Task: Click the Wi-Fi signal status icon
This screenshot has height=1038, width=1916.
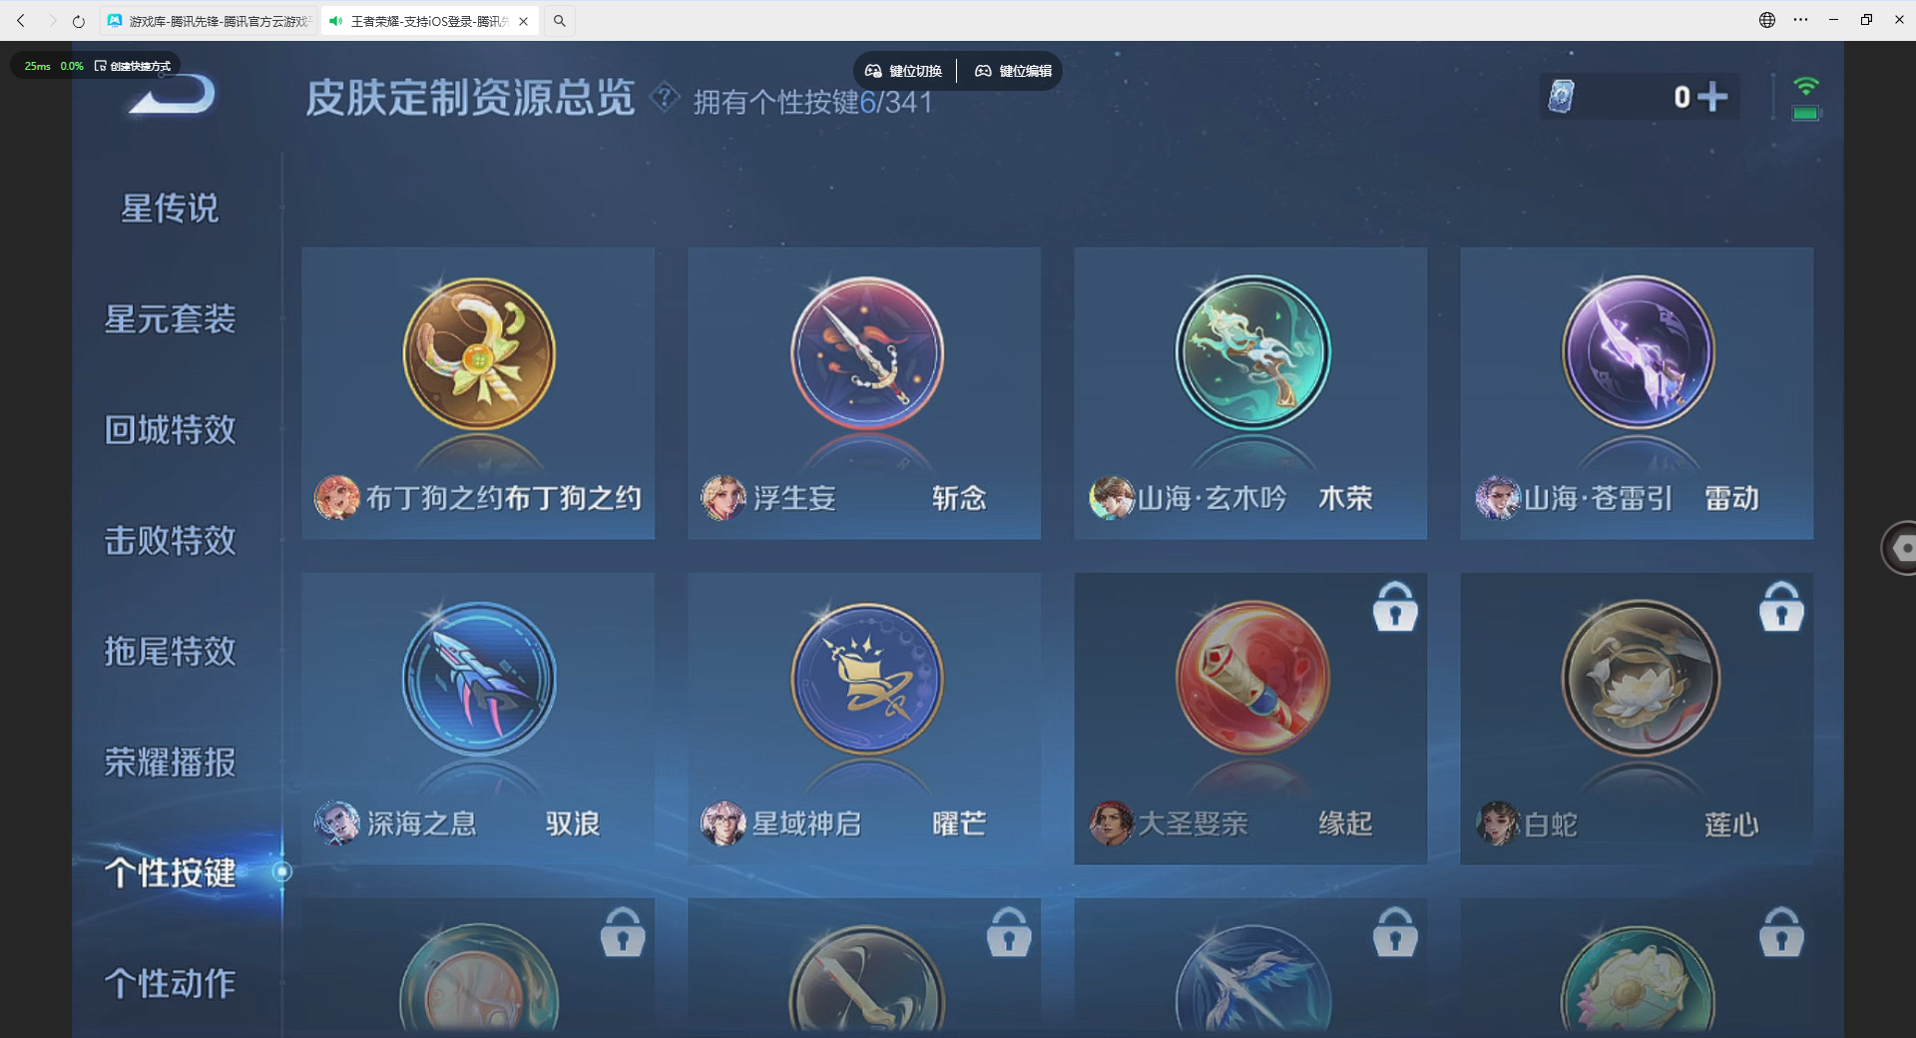Action: (x=1805, y=87)
